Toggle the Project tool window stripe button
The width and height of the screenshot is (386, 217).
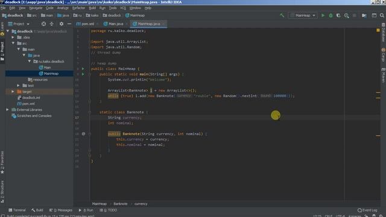coord(2,51)
